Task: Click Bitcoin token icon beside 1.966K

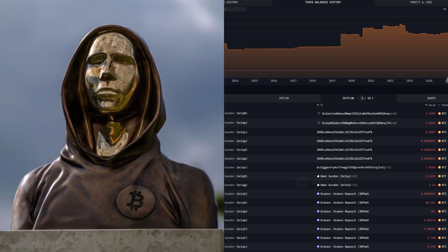Action: pos(439,167)
